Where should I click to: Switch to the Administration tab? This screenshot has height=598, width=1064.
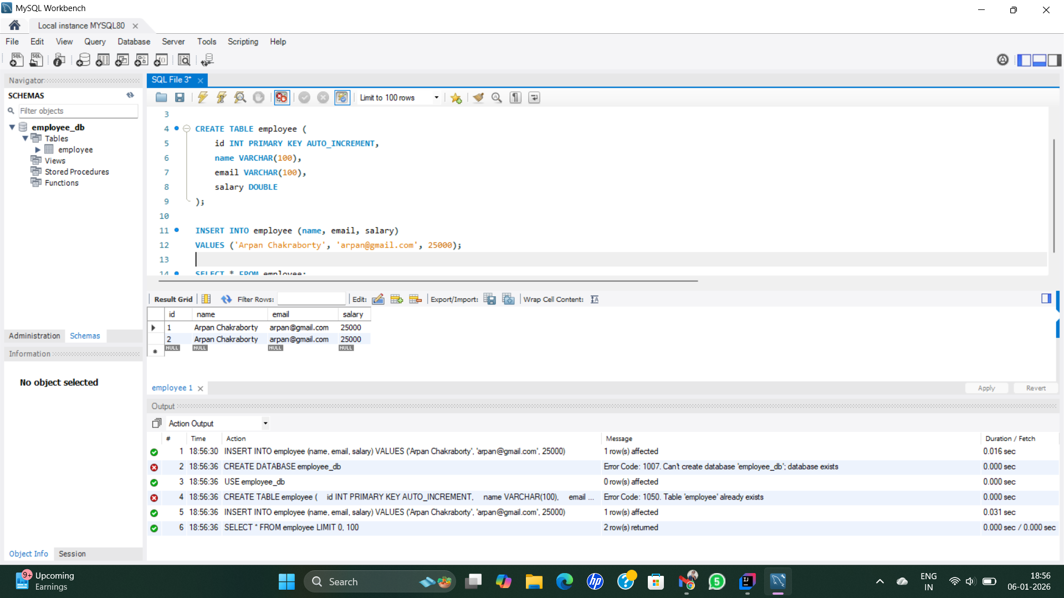[x=34, y=336]
